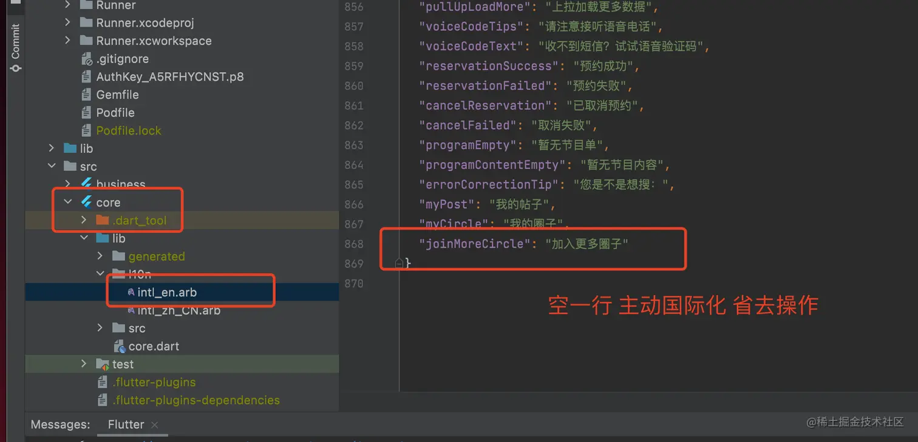Image resolution: width=918 pixels, height=442 pixels.
Task: Collapse the top-level src folder in the tree
Action: [52, 166]
